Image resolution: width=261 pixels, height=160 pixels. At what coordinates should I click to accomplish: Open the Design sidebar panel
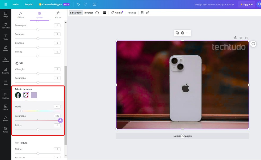6,15
